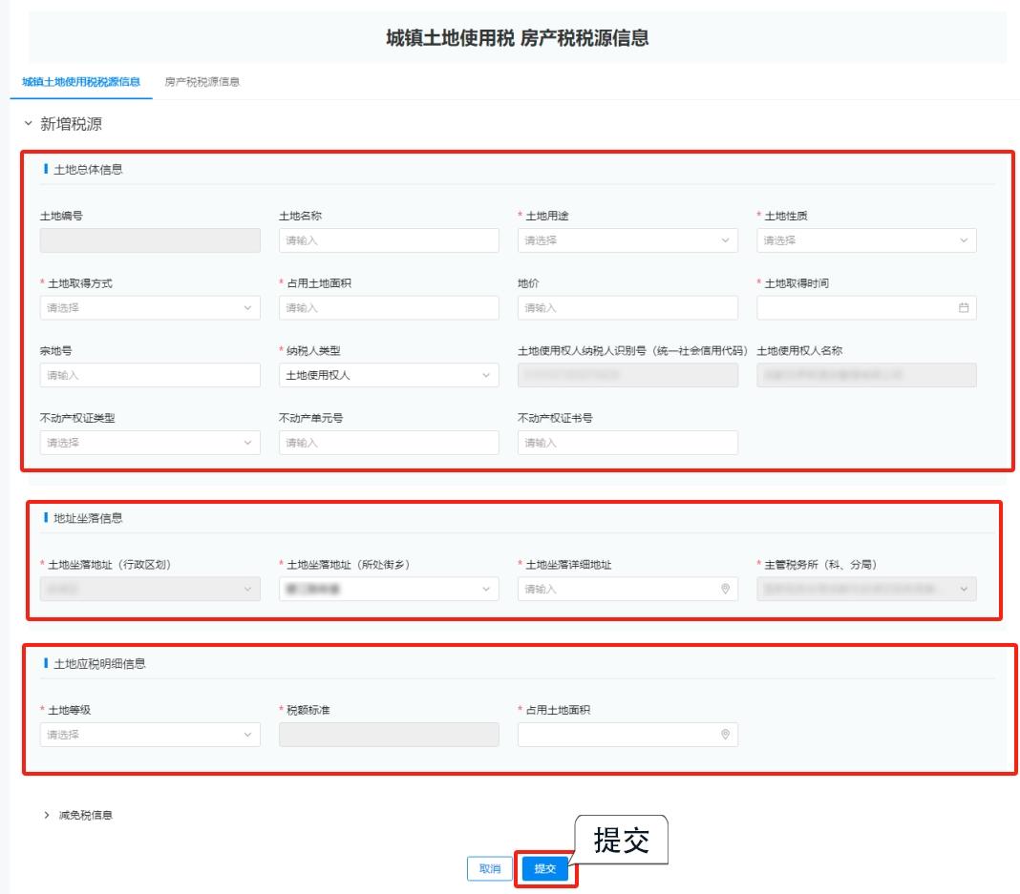
Task: Open the 土地取得方式 dropdown
Action: 150,308
